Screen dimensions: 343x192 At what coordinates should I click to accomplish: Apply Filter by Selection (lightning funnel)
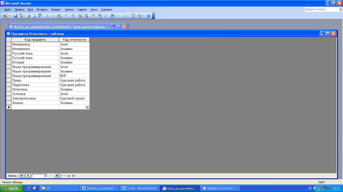[x=94, y=15]
